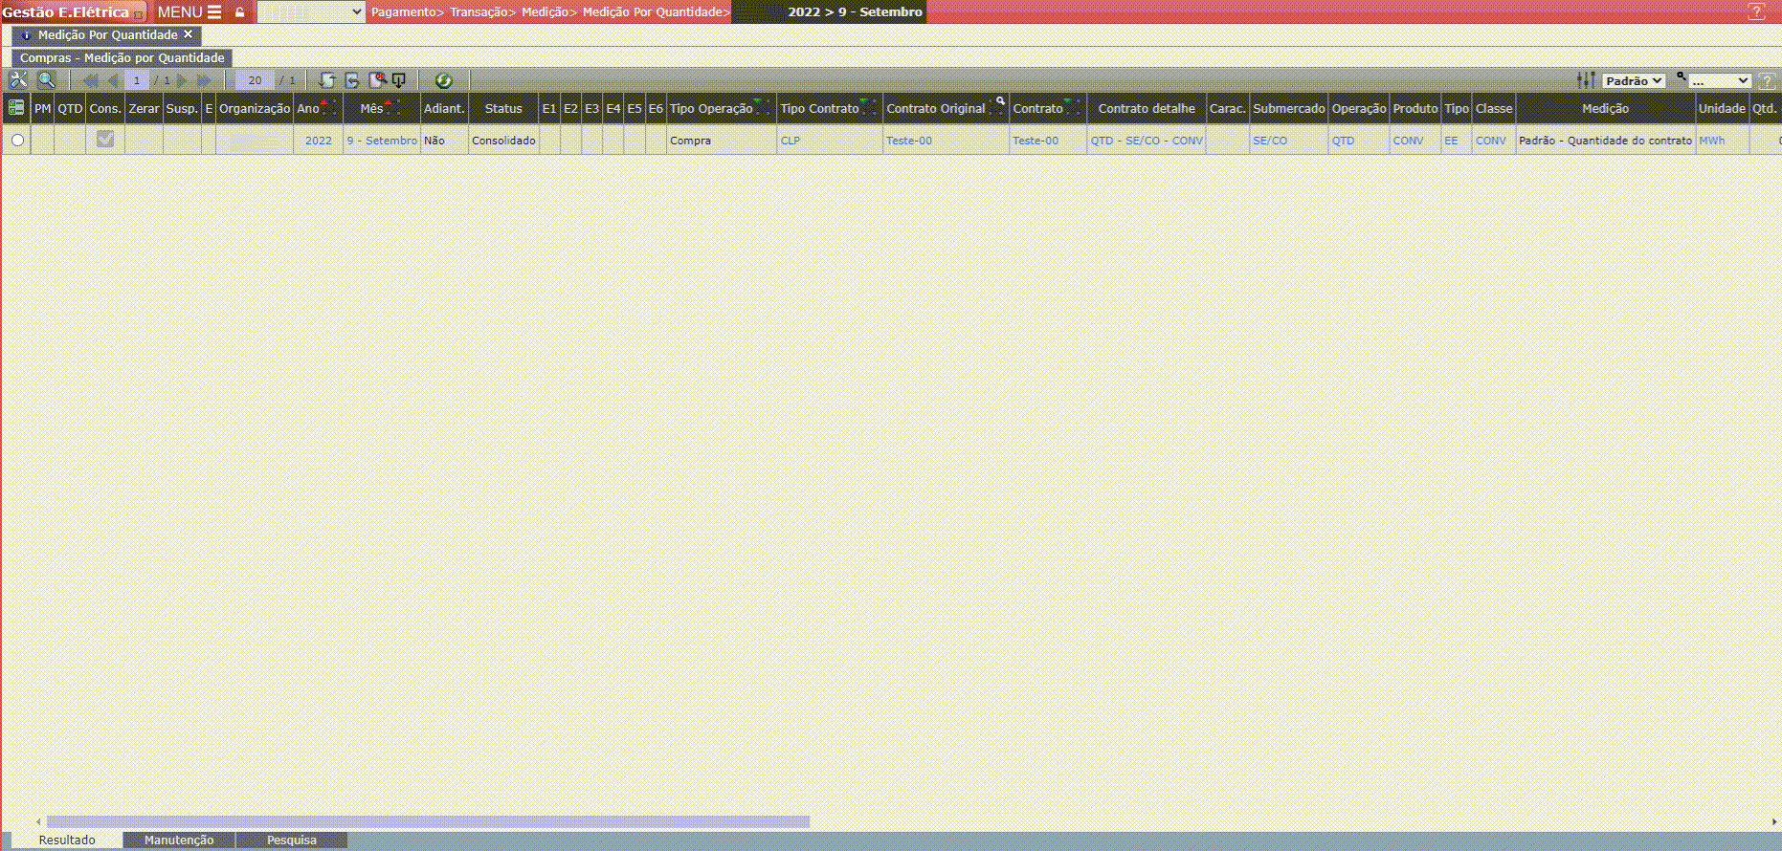Click the horizontal scrollbar at bottom
Screen dimensions: 1782x851
(428, 821)
